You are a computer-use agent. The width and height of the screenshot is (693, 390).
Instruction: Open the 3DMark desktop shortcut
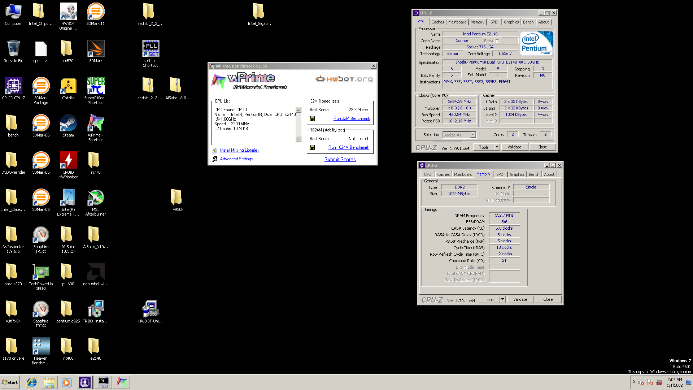[96, 52]
